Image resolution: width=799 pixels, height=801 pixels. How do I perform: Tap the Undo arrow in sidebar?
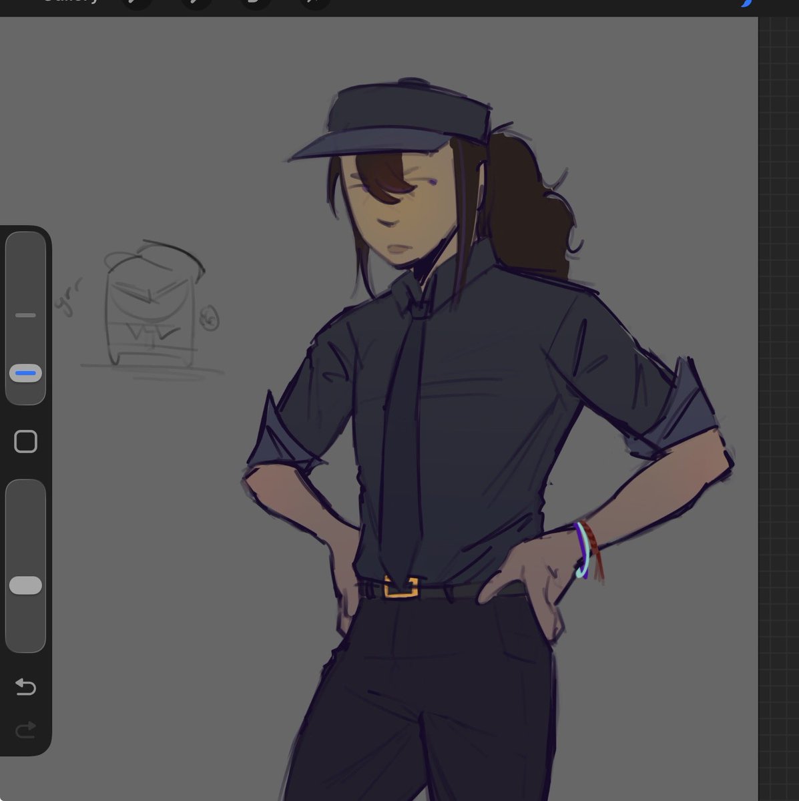click(25, 686)
